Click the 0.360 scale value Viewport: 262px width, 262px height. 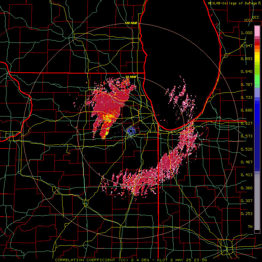coord(247,188)
